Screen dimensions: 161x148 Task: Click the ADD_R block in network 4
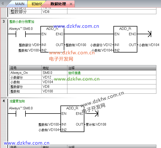(x=72, y=119)
